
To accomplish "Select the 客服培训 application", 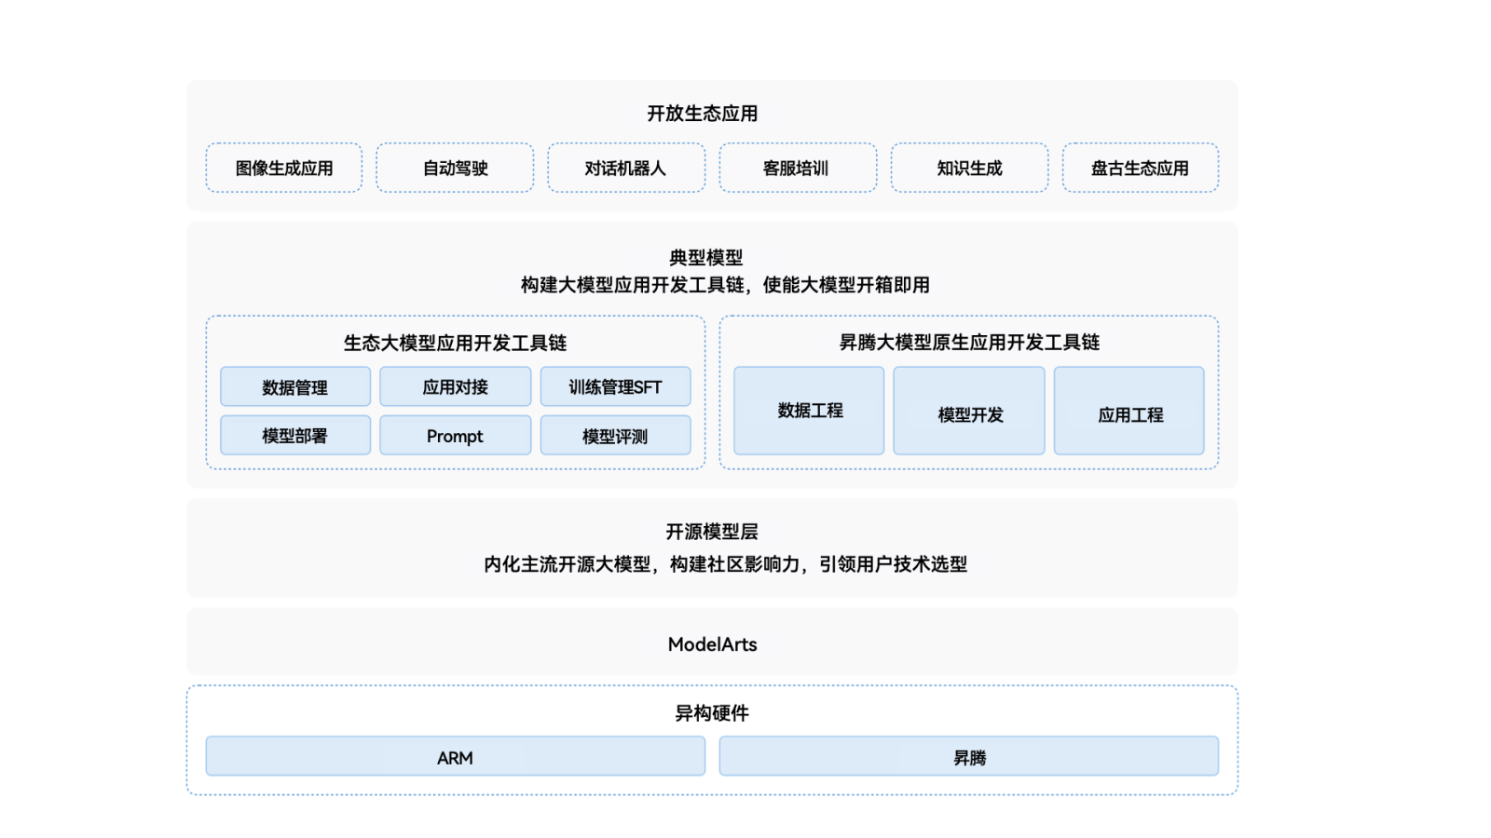I will tap(798, 168).
